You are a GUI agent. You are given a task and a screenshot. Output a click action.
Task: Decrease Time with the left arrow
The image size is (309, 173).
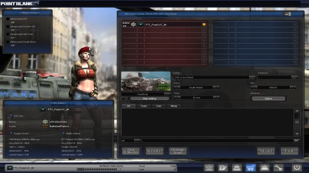point(177,97)
